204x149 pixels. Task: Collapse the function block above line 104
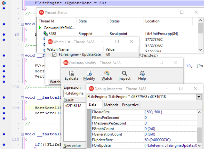[x=22, y=98]
